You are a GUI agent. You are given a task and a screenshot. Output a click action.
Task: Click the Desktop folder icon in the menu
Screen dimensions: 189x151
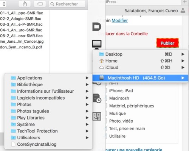(101, 54)
